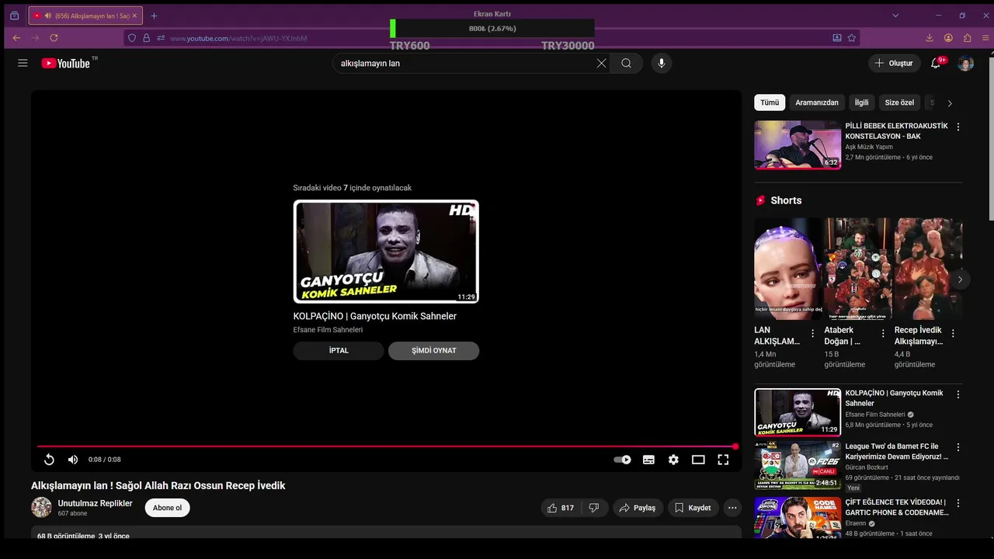Open options for ÇİFT EĞLENCE video
This screenshot has width=994, height=559.
[958, 503]
